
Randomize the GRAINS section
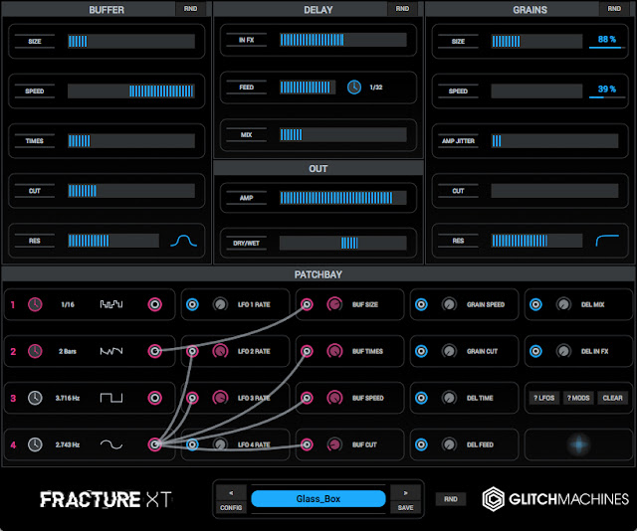[x=614, y=9]
